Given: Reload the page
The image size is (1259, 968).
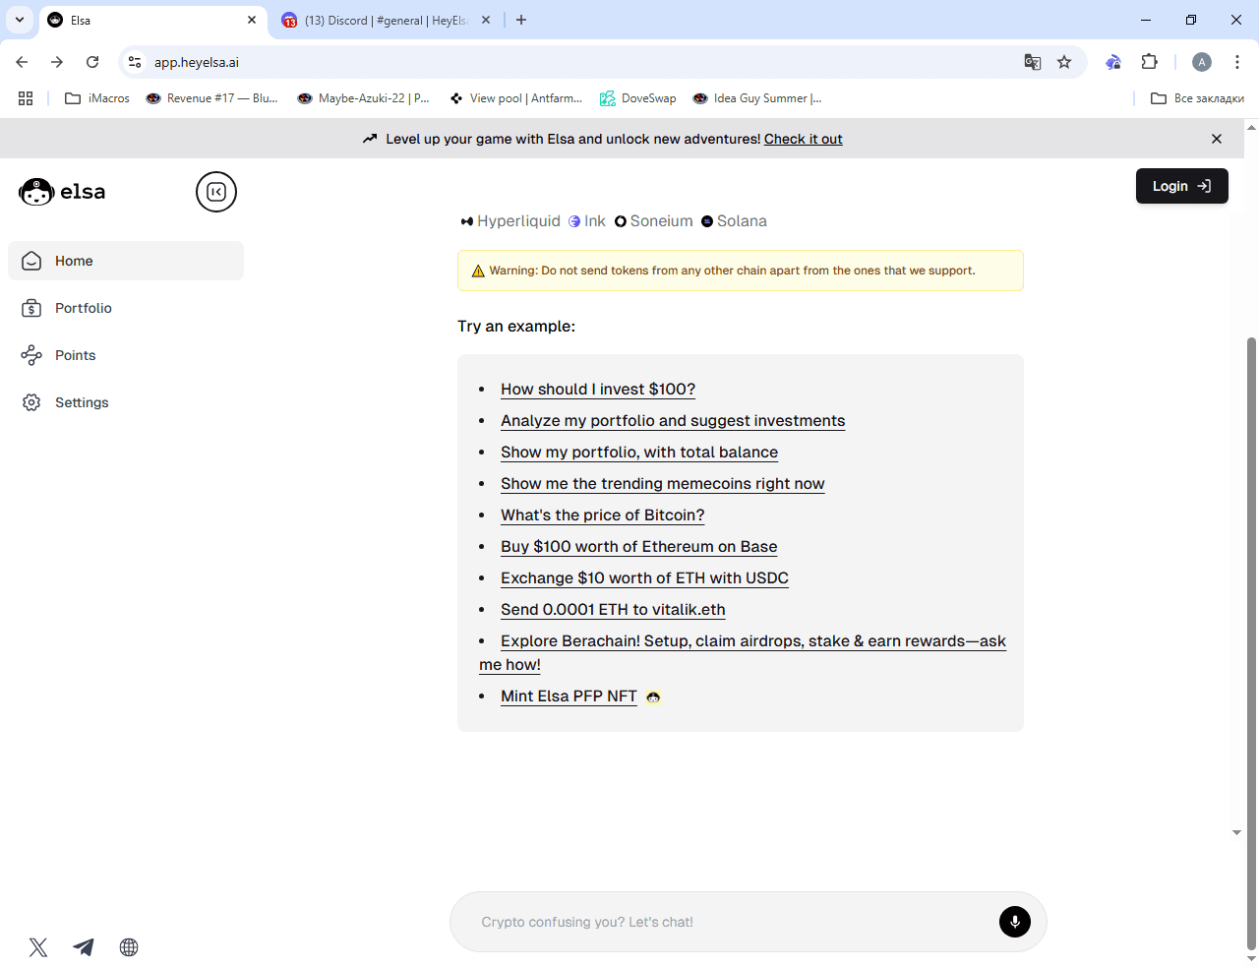Looking at the screenshot, I should coord(92,62).
